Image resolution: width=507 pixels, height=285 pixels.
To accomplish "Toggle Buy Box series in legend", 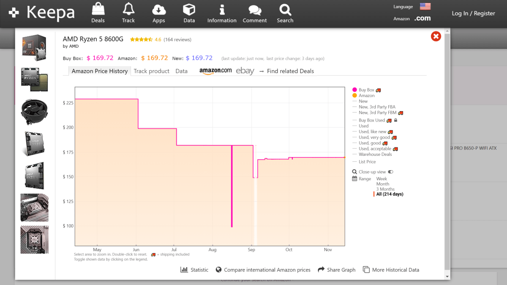I will (x=366, y=90).
